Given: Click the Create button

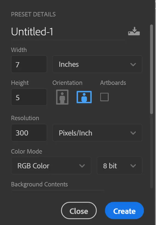Looking at the screenshot, I should point(124,210).
